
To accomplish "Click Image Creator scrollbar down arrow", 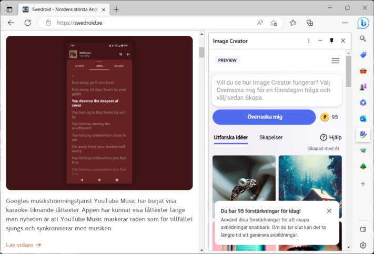I will pyautogui.click(x=348, y=247).
